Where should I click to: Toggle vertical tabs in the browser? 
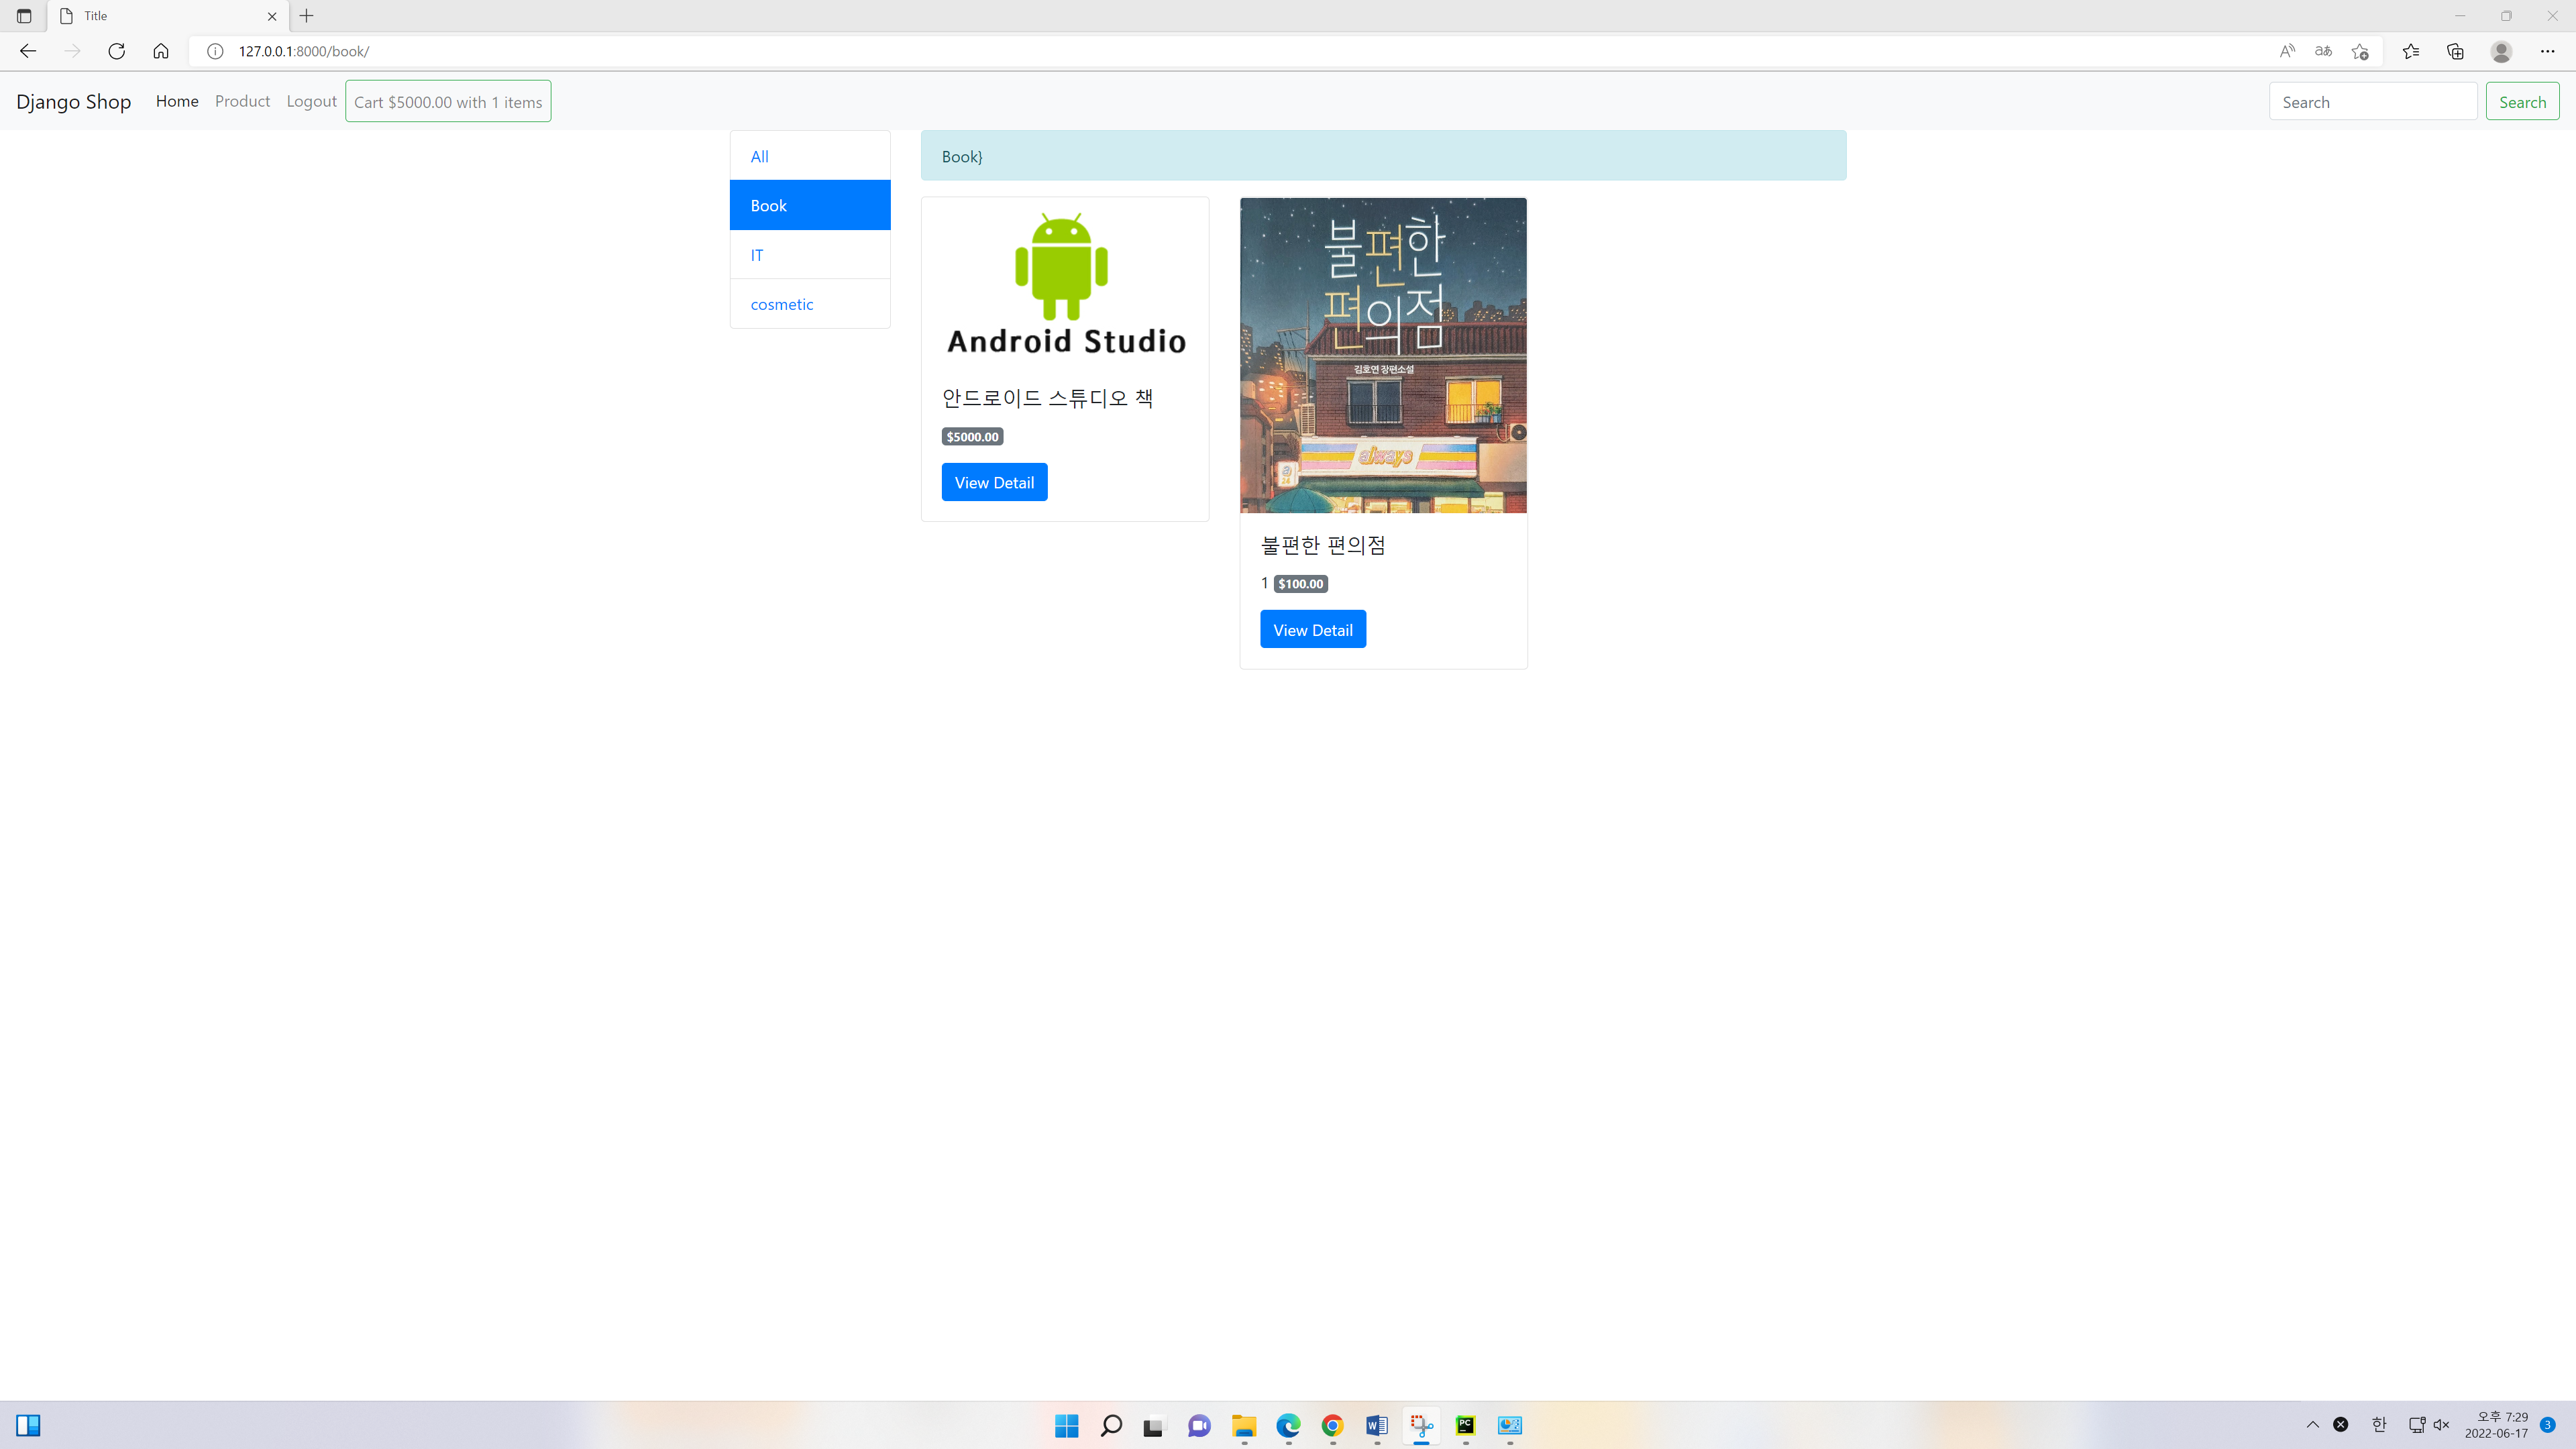tap(23, 16)
